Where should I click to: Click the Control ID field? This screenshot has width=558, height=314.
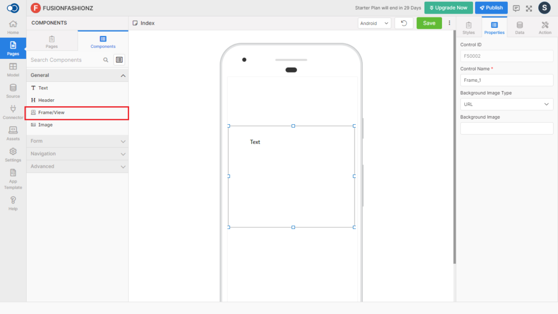(506, 56)
